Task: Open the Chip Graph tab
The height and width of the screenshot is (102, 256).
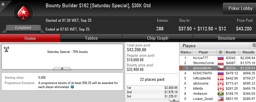Action: (158, 38)
